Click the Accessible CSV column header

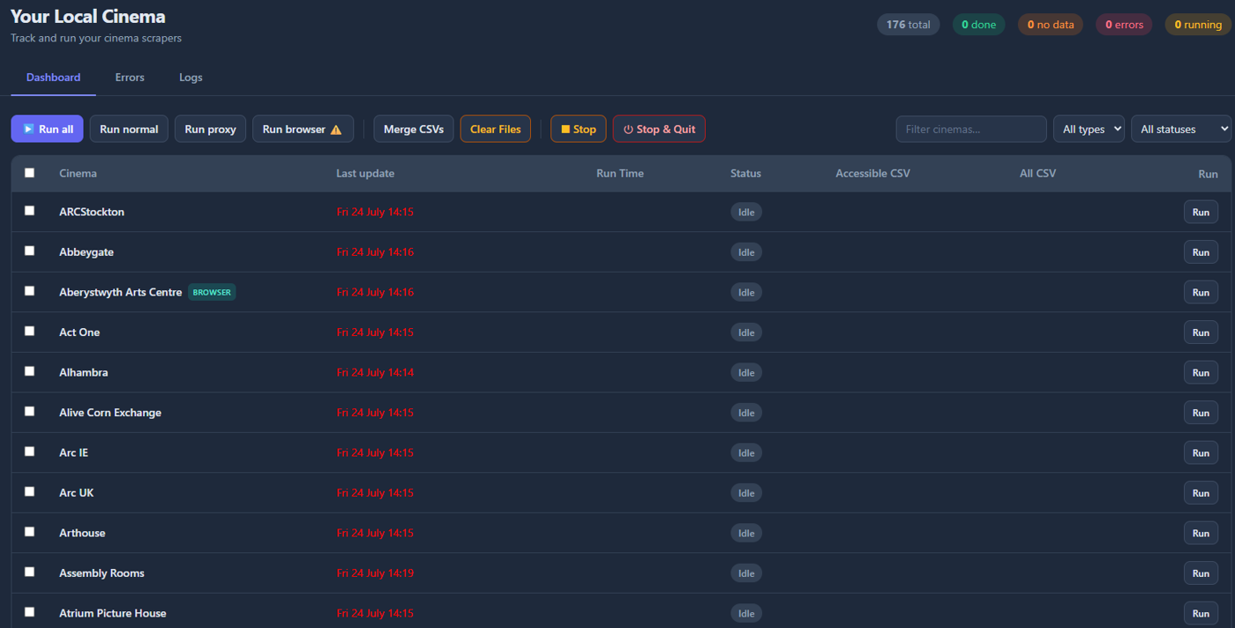[x=872, y=174]
